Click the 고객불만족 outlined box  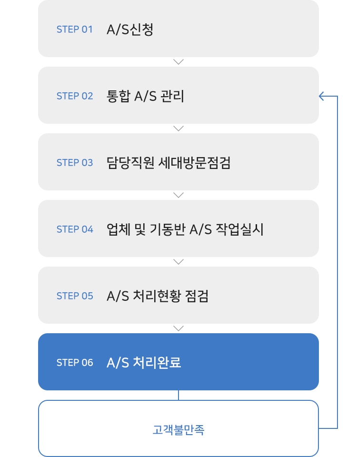[x=178, y=429]
